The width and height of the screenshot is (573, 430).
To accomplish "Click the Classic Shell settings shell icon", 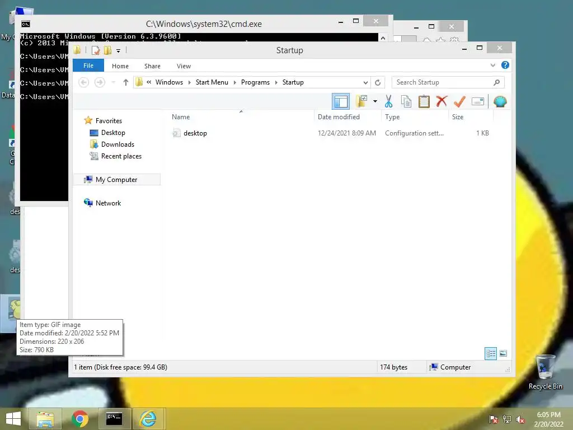I will (x=500, y=101).
